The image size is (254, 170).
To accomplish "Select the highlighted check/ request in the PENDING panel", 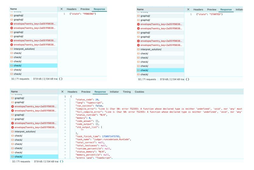I will [x=34, y=66].
